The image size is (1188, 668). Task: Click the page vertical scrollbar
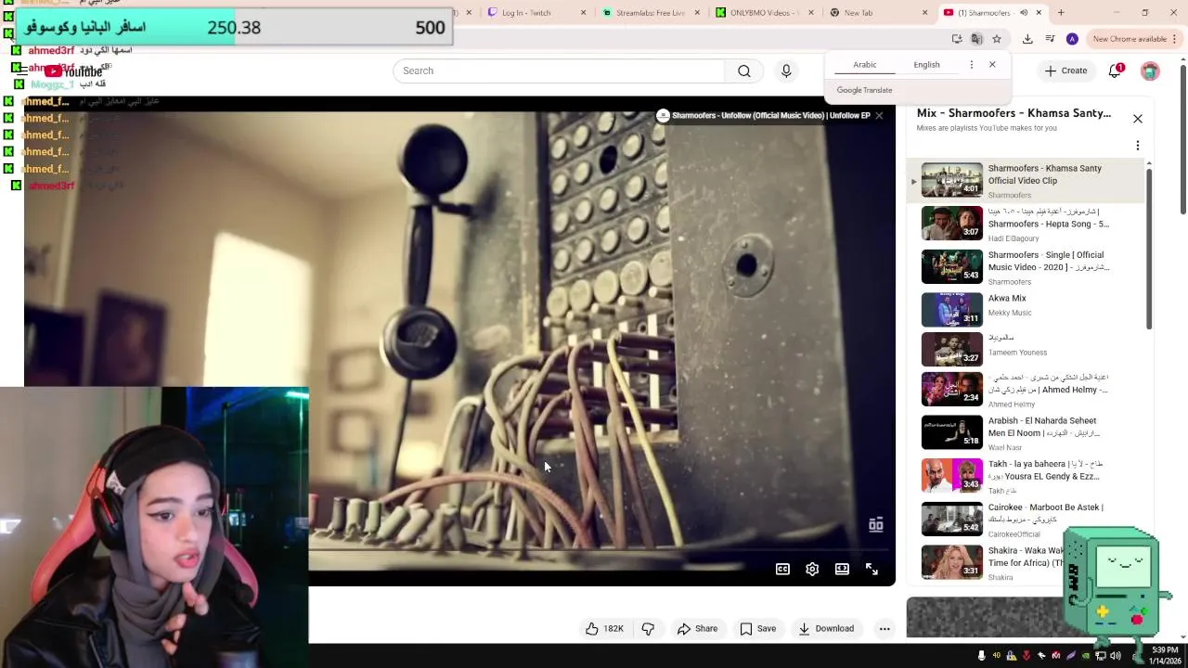click(x=1182, y=139)
